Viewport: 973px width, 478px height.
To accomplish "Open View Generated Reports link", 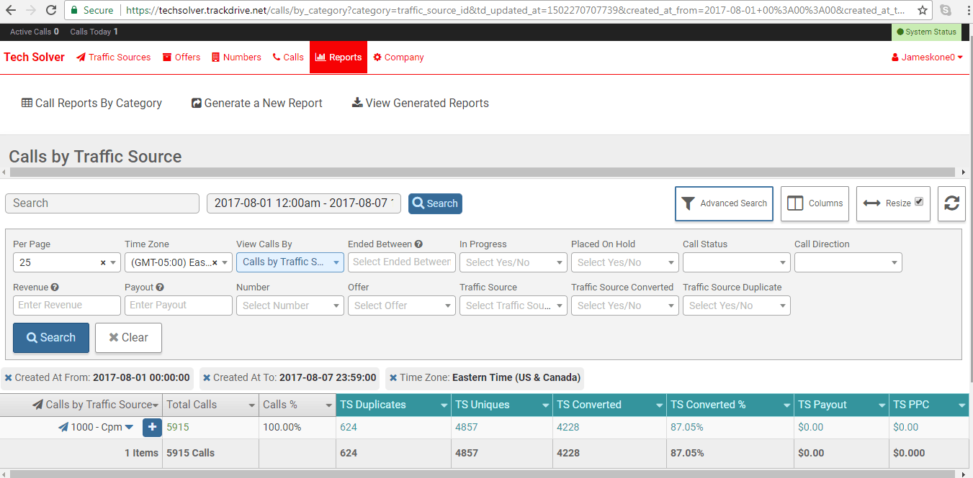I will [x=420, y=104].
